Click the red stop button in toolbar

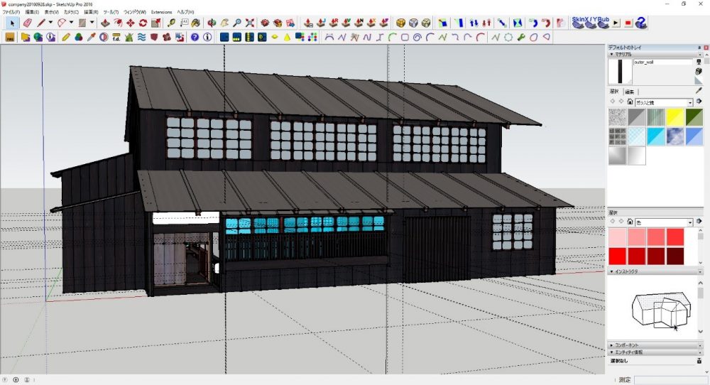[628, 23]
